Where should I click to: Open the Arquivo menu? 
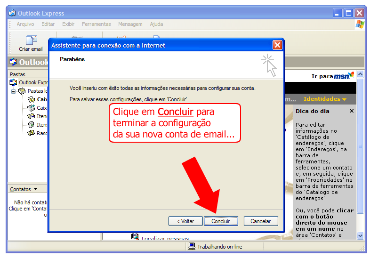pos(25,24)
